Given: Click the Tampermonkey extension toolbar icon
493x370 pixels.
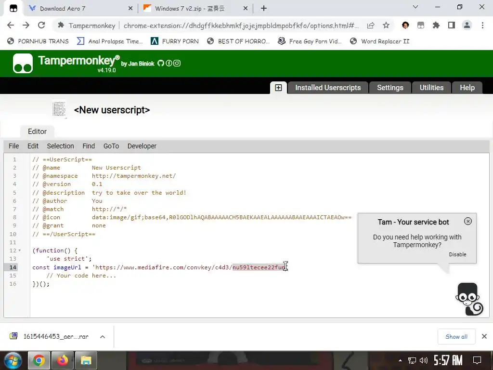Looking at the screenshot, I should [x=421, y=26].
